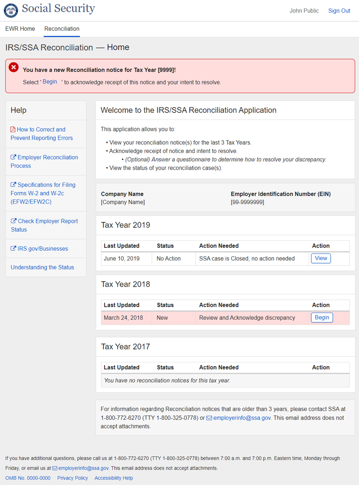
Task: Open the Privacy Policy footer link
Action: [x=73, y=478]
